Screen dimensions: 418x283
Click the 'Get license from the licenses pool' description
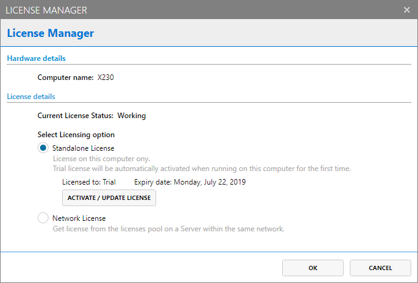pyautogui.click(x=168, y=229)
